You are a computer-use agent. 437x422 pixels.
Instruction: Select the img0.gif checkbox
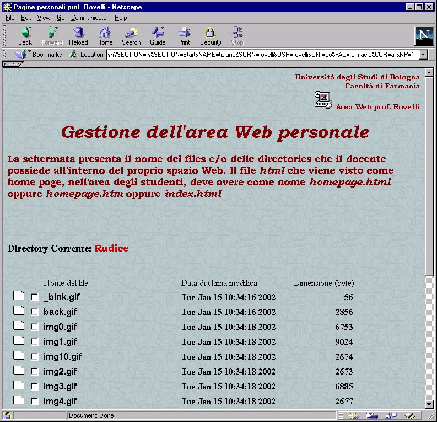click(x=34, y=327)
